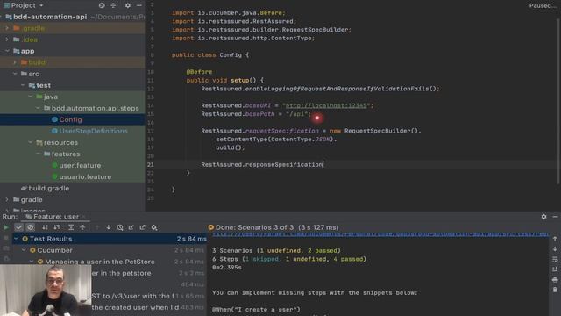
Task: Rerun the Feature: user tests
Action: pos(6,227)
